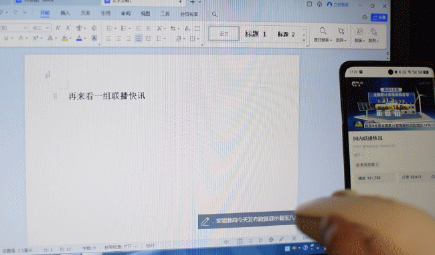Click the 中 input method indicator in taskbar
This screenshot has width=435, height=255.
294,248
